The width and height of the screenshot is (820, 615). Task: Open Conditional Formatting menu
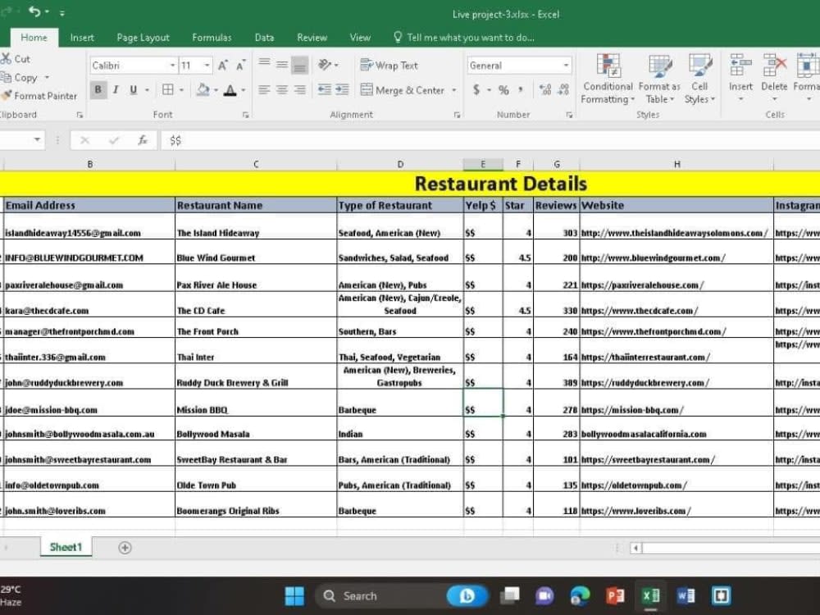[x=608, y=79]
